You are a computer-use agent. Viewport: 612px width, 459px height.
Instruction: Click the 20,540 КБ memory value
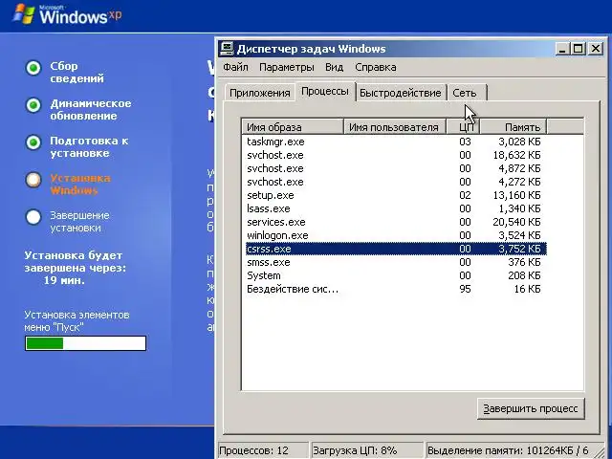click(516, 222)
